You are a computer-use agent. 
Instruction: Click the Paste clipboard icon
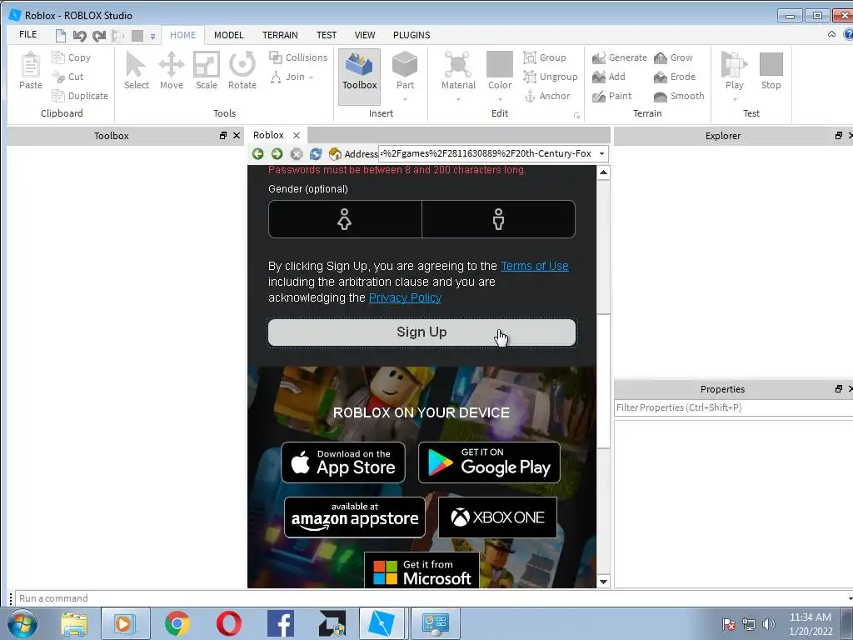(31, 71)
